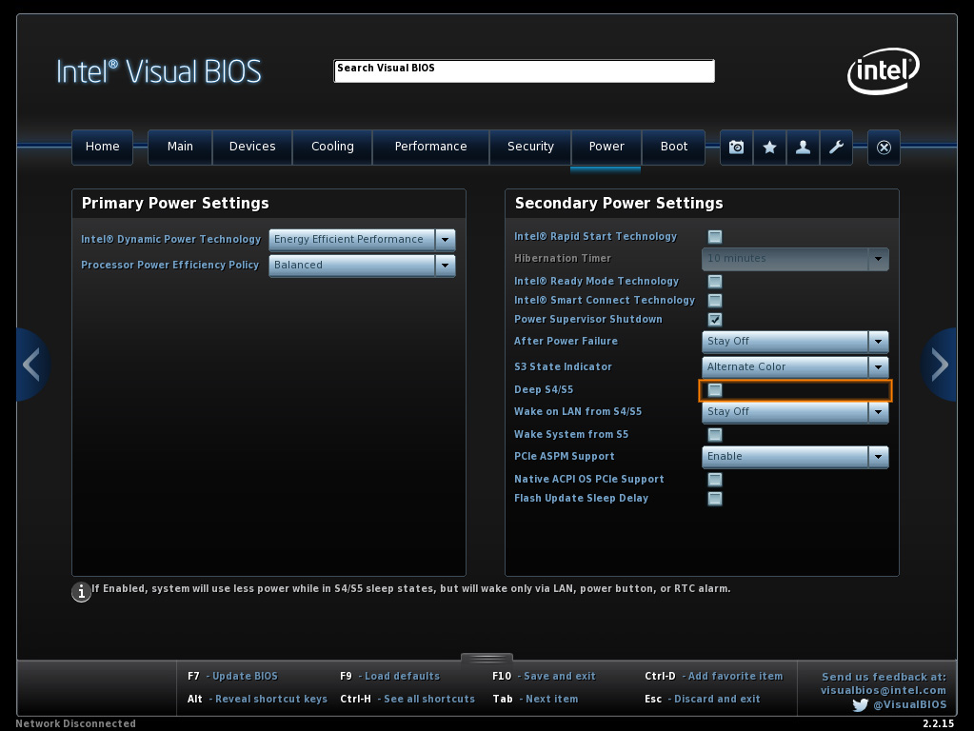The height and width of the screenshot is (731, 974).
Task: Open Processor Power Efficiency Policy dropdown
Action: [x=362, y=266]
